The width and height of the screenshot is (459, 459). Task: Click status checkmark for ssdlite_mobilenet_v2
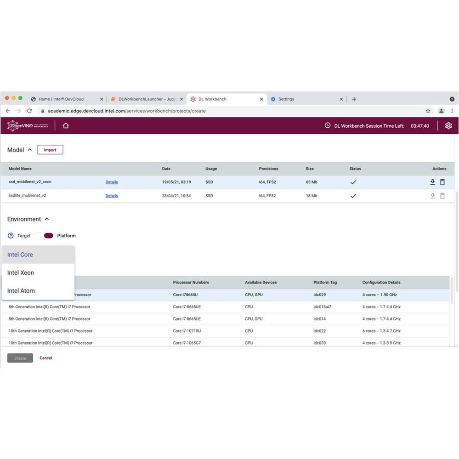[x=353, y=196]
